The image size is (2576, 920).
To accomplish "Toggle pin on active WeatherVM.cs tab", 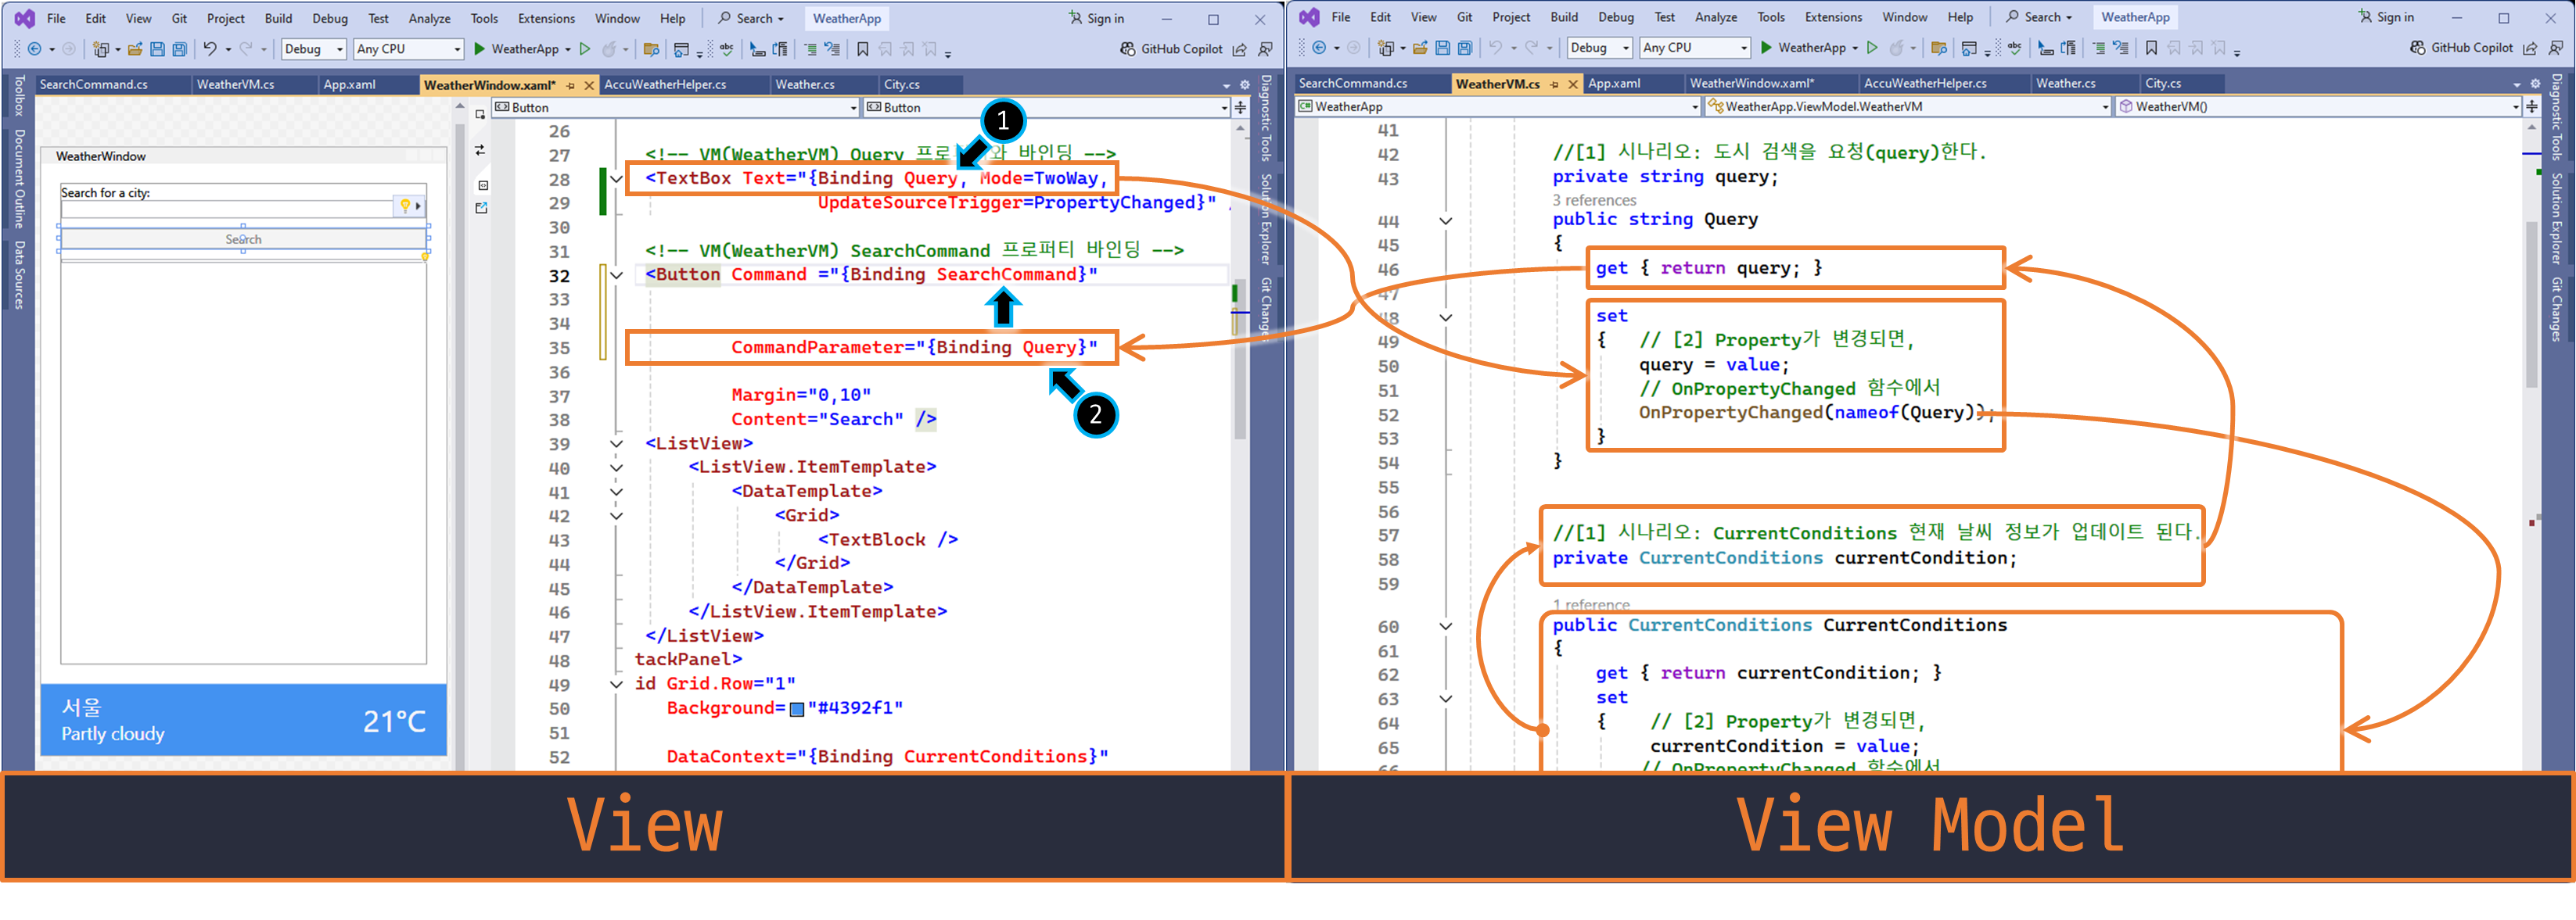I will (1554, 85).
